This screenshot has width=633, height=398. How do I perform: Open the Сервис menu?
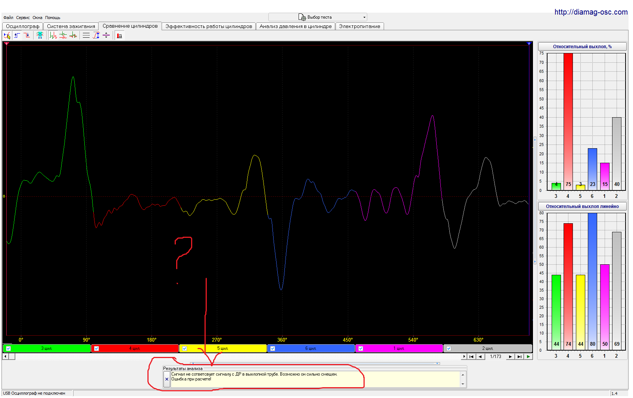23,18
